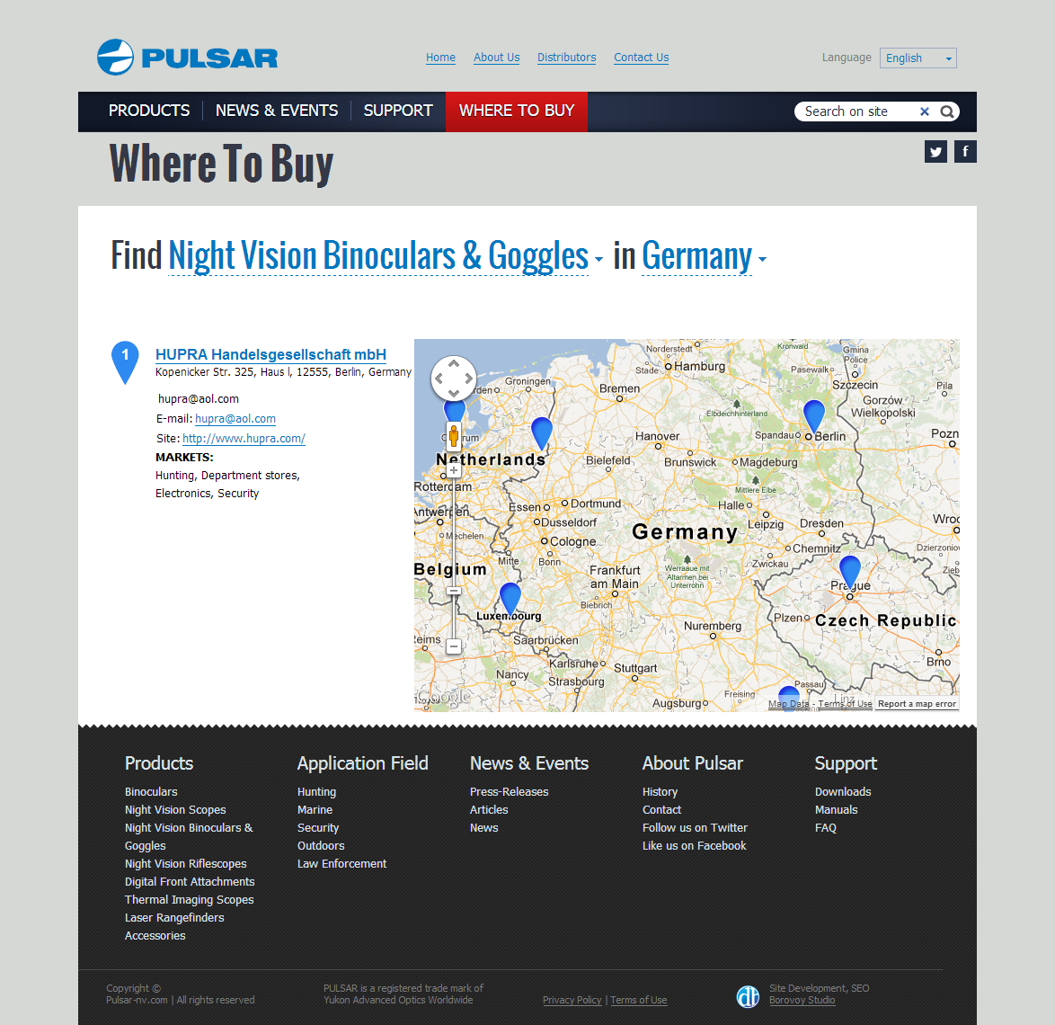Open Night Vision Riflescopes footer link
The image size is (1055, 1025).
186,863
